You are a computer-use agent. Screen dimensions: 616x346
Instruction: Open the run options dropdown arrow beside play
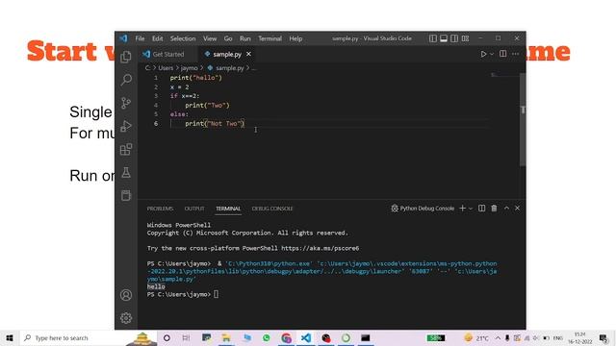coord(492,54)
